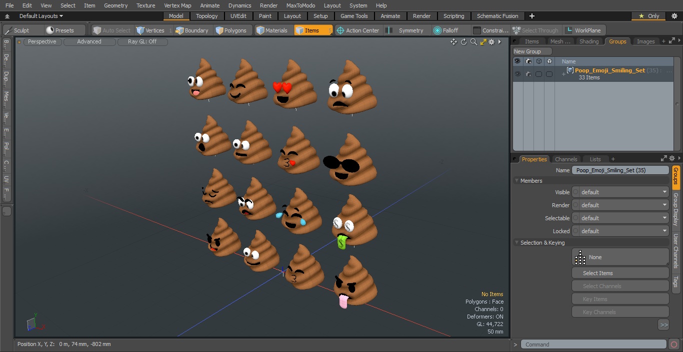
Task: Collapse the Members section
Action: pos(516,181)
